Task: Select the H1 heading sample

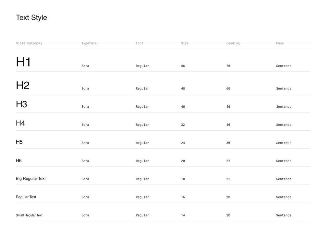Action: 23,62
